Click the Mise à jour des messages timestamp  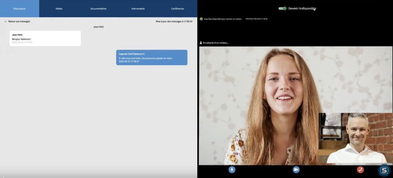pos(174,22)
